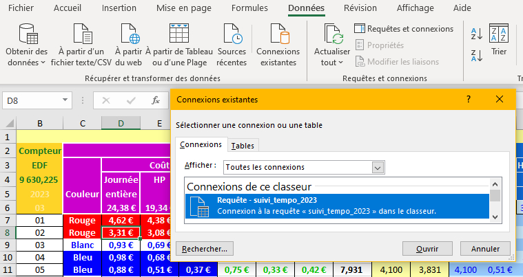
Task: Open the Insertion ribbon tab
Action: 119,8
